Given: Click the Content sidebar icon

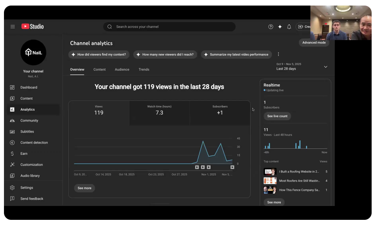Looking at the screenshot, I should click(12, 98).
